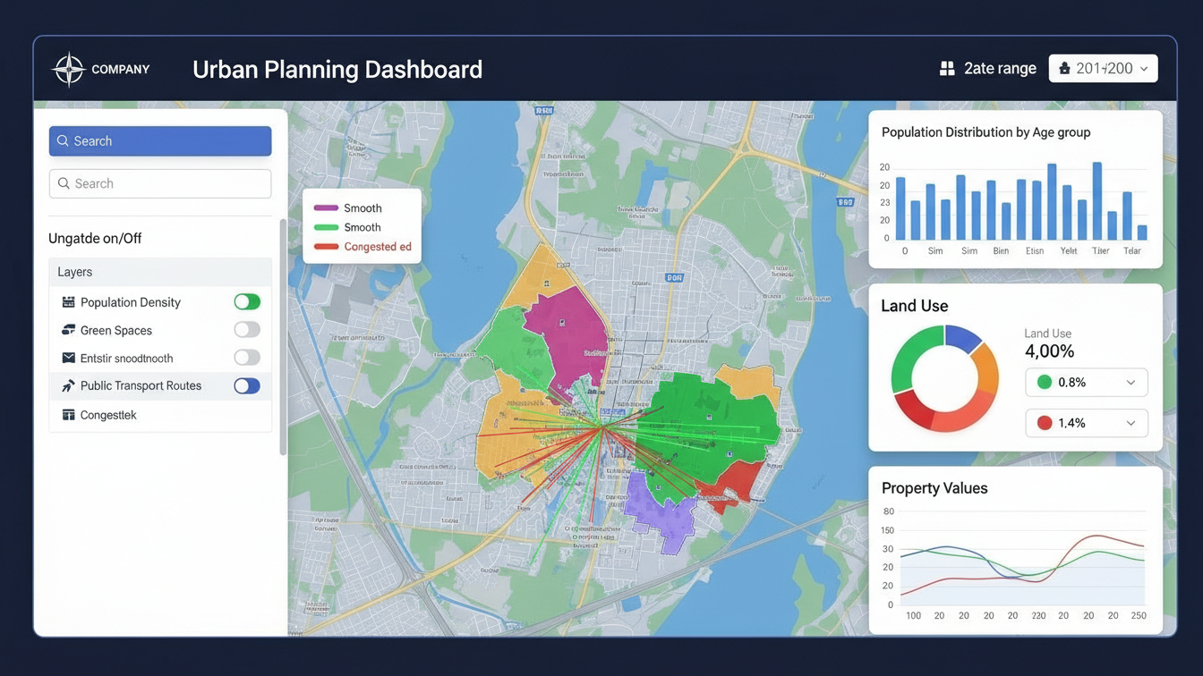Viewport: 1203px width, 676px height.
Task: Click the Ungatde on/Off section label
Action: click(95, 238)
